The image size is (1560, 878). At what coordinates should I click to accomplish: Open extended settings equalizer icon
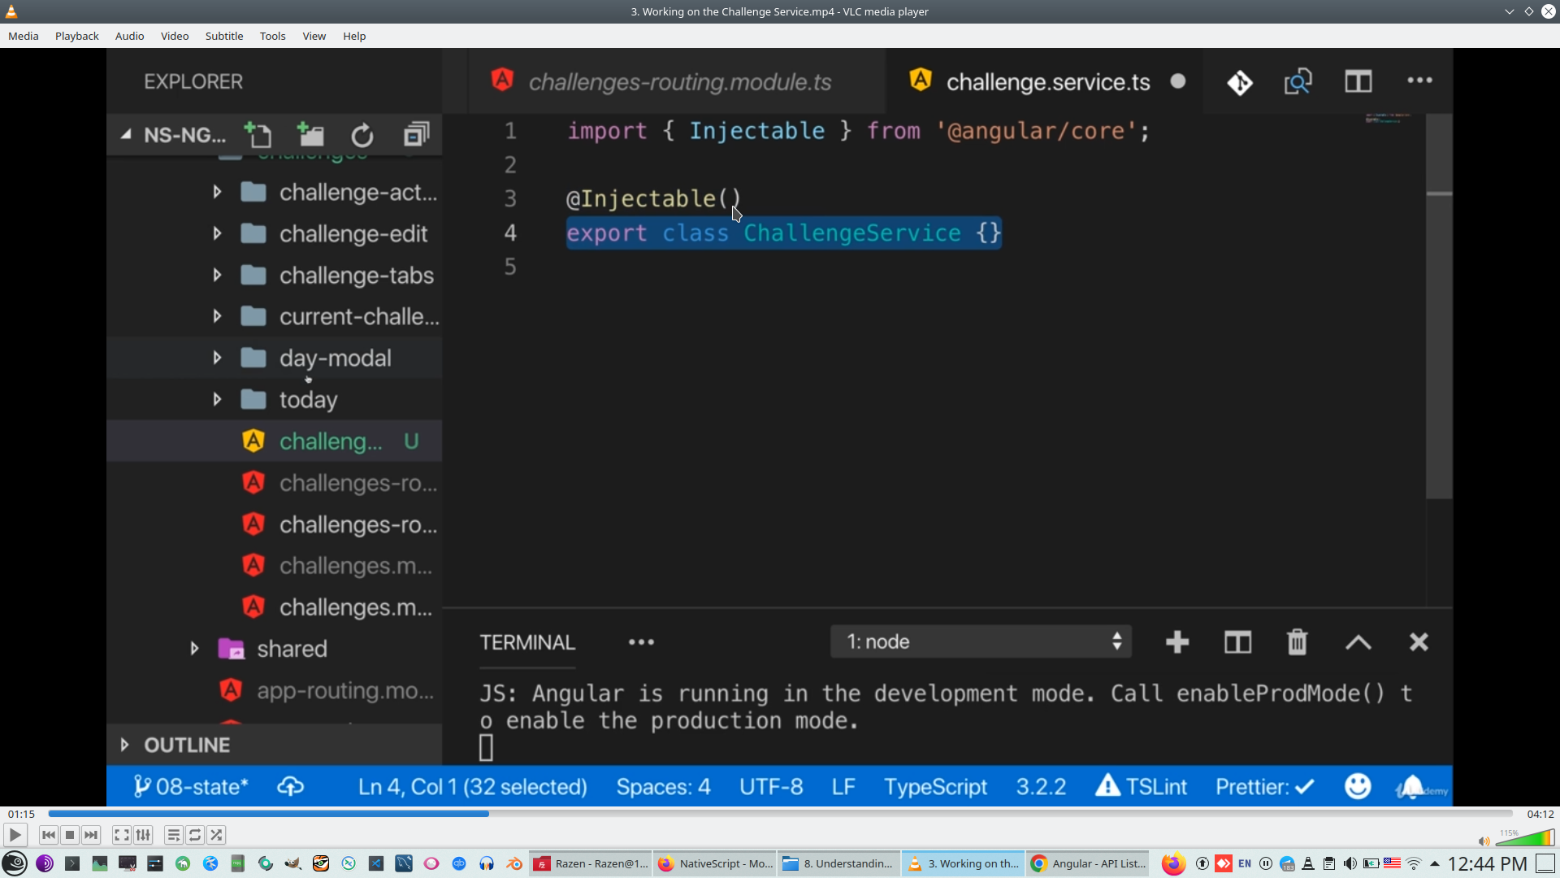click(x=143, y=835)
